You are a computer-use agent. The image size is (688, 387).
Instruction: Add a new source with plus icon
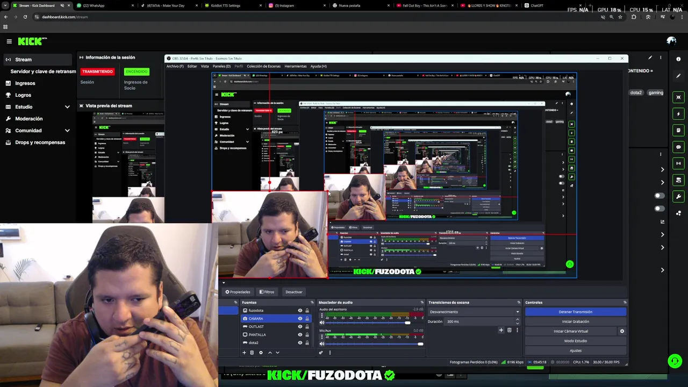click(244, 353)
